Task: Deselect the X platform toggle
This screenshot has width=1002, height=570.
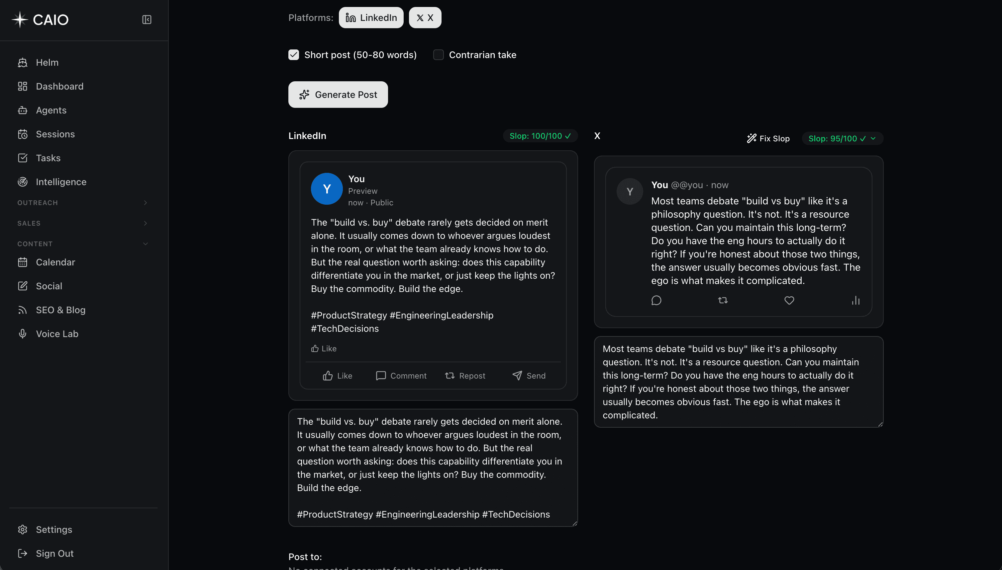Action: [x=425, y=17]
